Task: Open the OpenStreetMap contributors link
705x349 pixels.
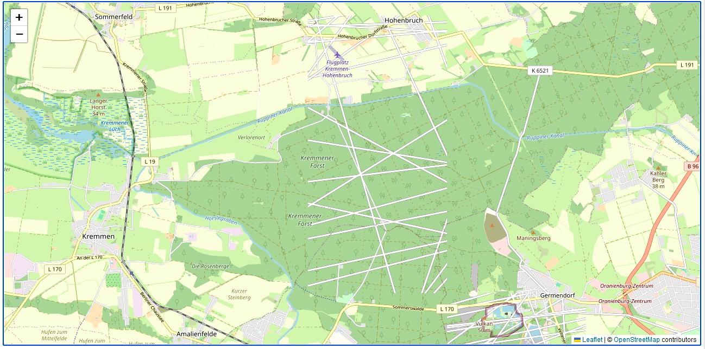Action: click(637, 340)
